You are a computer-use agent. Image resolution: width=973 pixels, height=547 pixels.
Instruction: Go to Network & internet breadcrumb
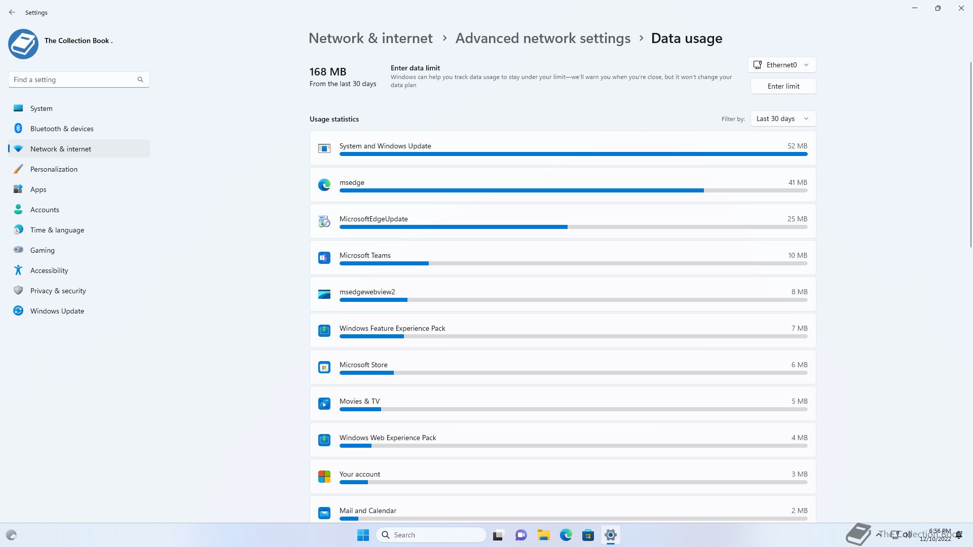tap(370, 38)
